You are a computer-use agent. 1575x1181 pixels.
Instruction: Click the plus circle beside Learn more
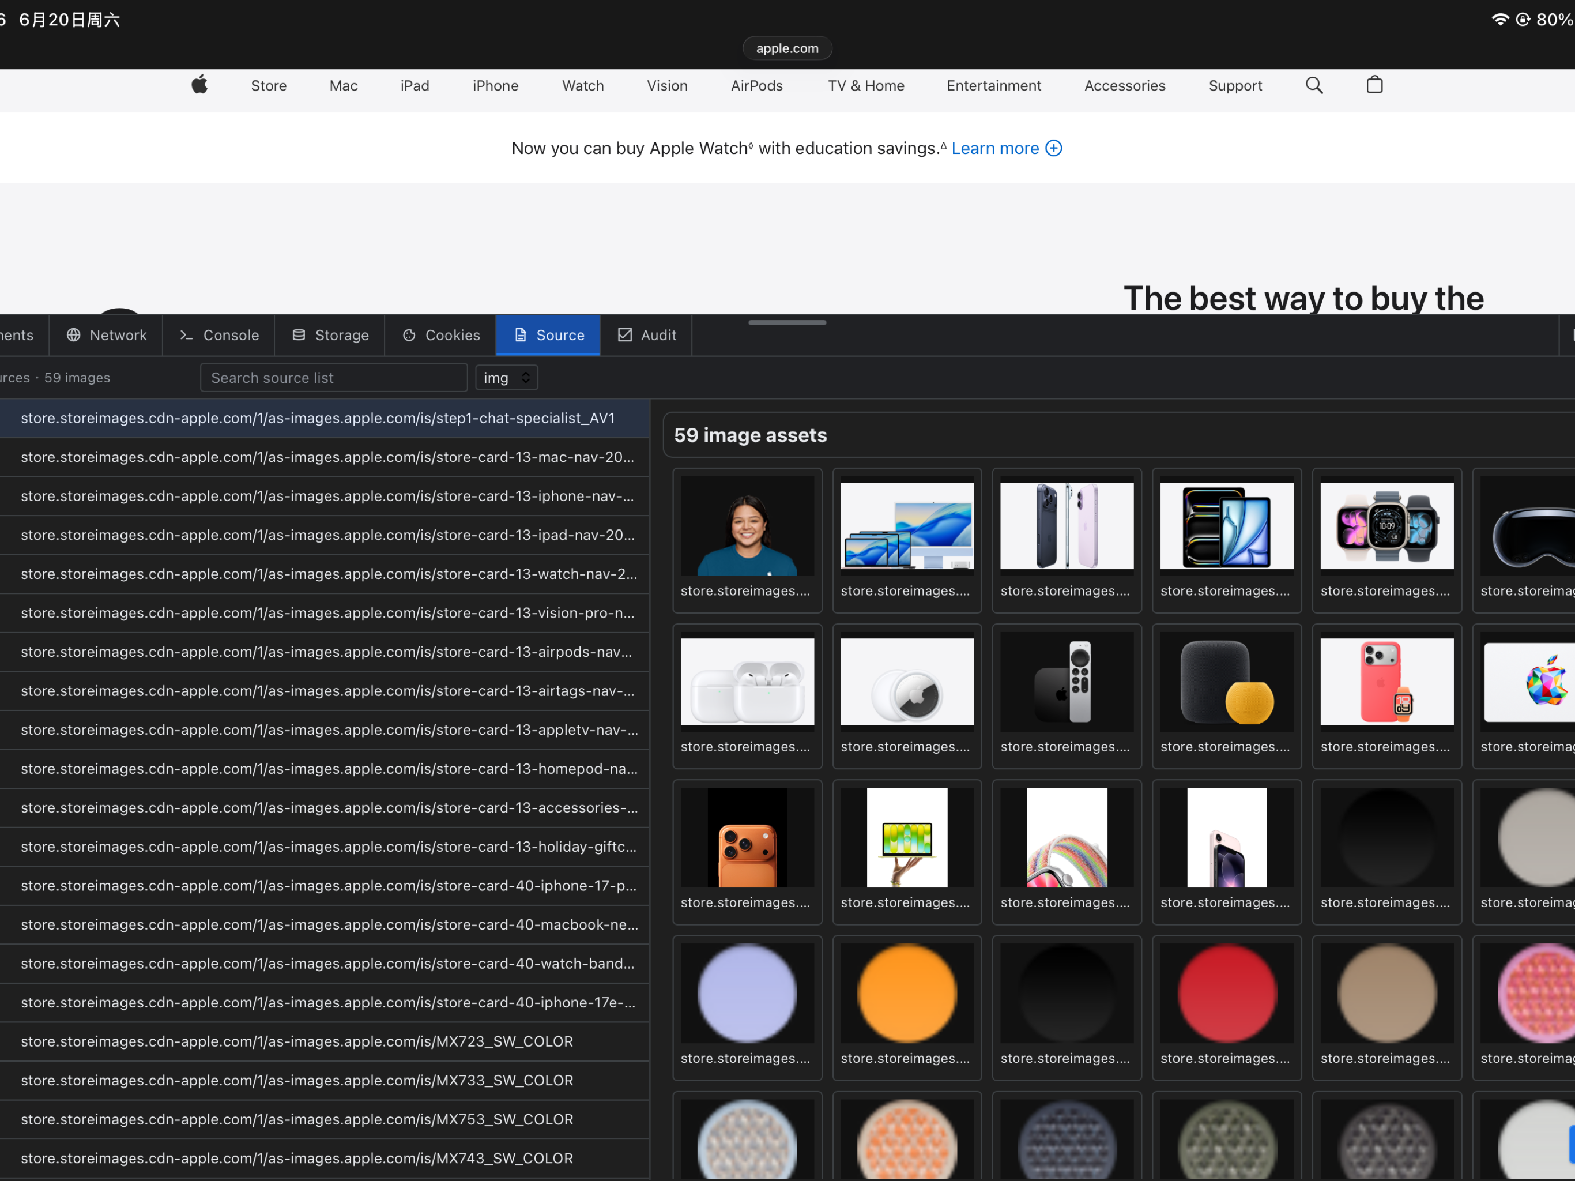1053,148
